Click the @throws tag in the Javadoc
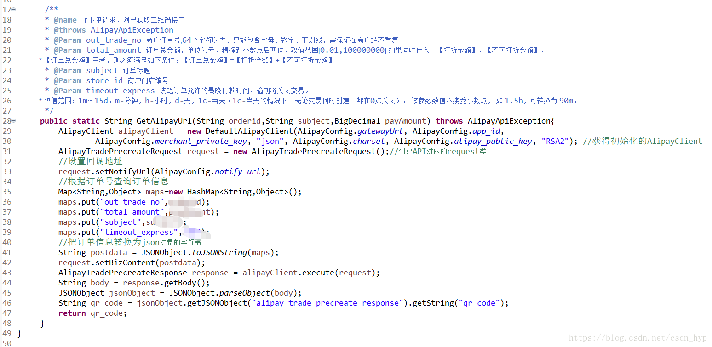The width and height of the screenshot is (712, 347). [69, 30]
